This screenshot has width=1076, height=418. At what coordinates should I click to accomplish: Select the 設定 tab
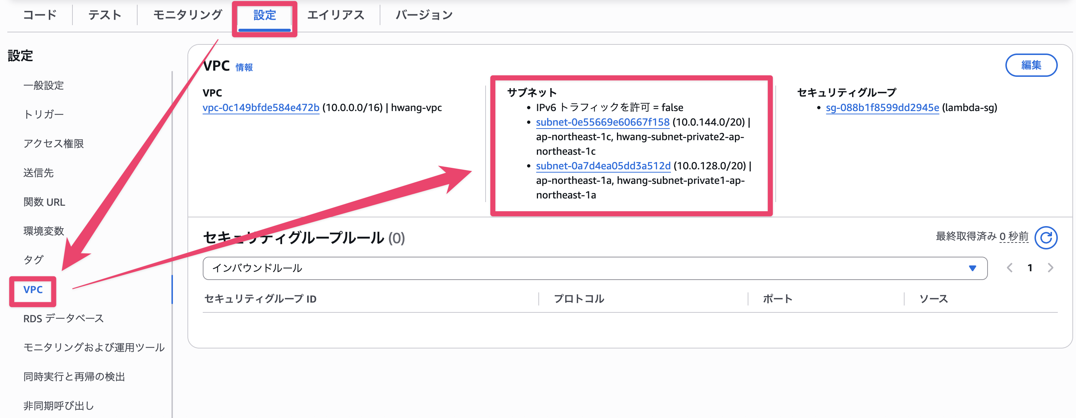point(265,15)
